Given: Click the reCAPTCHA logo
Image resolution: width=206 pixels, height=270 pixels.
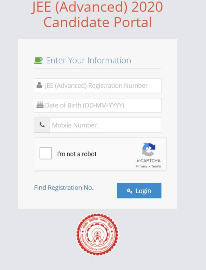Looking at the screenshot, I should point(149,149).
